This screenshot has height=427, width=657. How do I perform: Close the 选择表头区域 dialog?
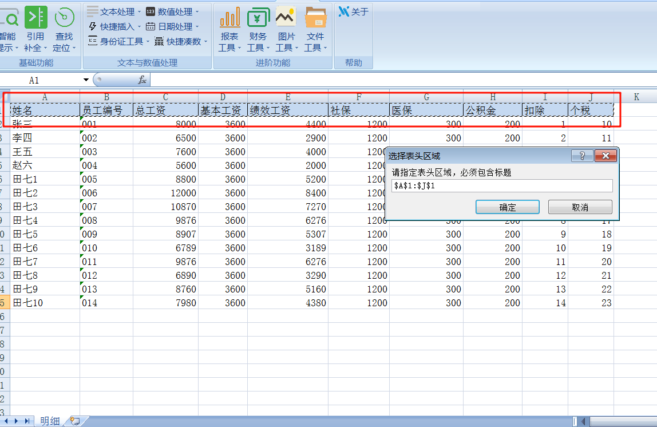click(605, 156)
